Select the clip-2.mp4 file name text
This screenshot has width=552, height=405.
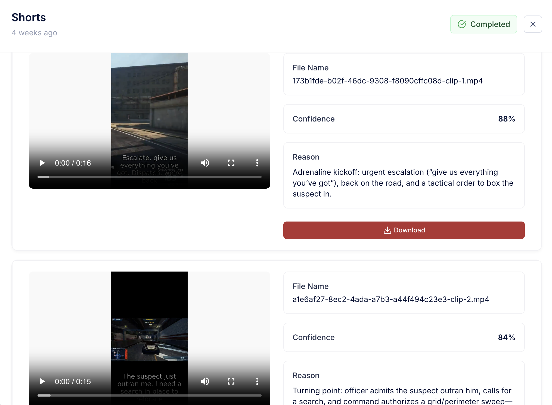(x=391, y=299)
